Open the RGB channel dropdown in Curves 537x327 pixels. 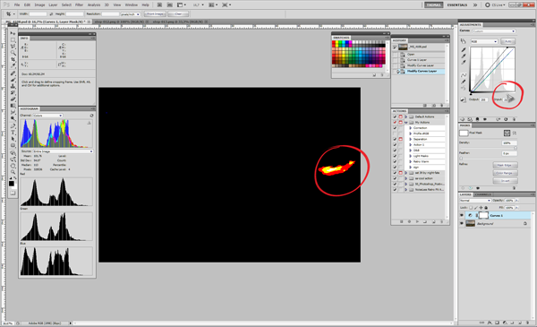click(x=484, y=41)
